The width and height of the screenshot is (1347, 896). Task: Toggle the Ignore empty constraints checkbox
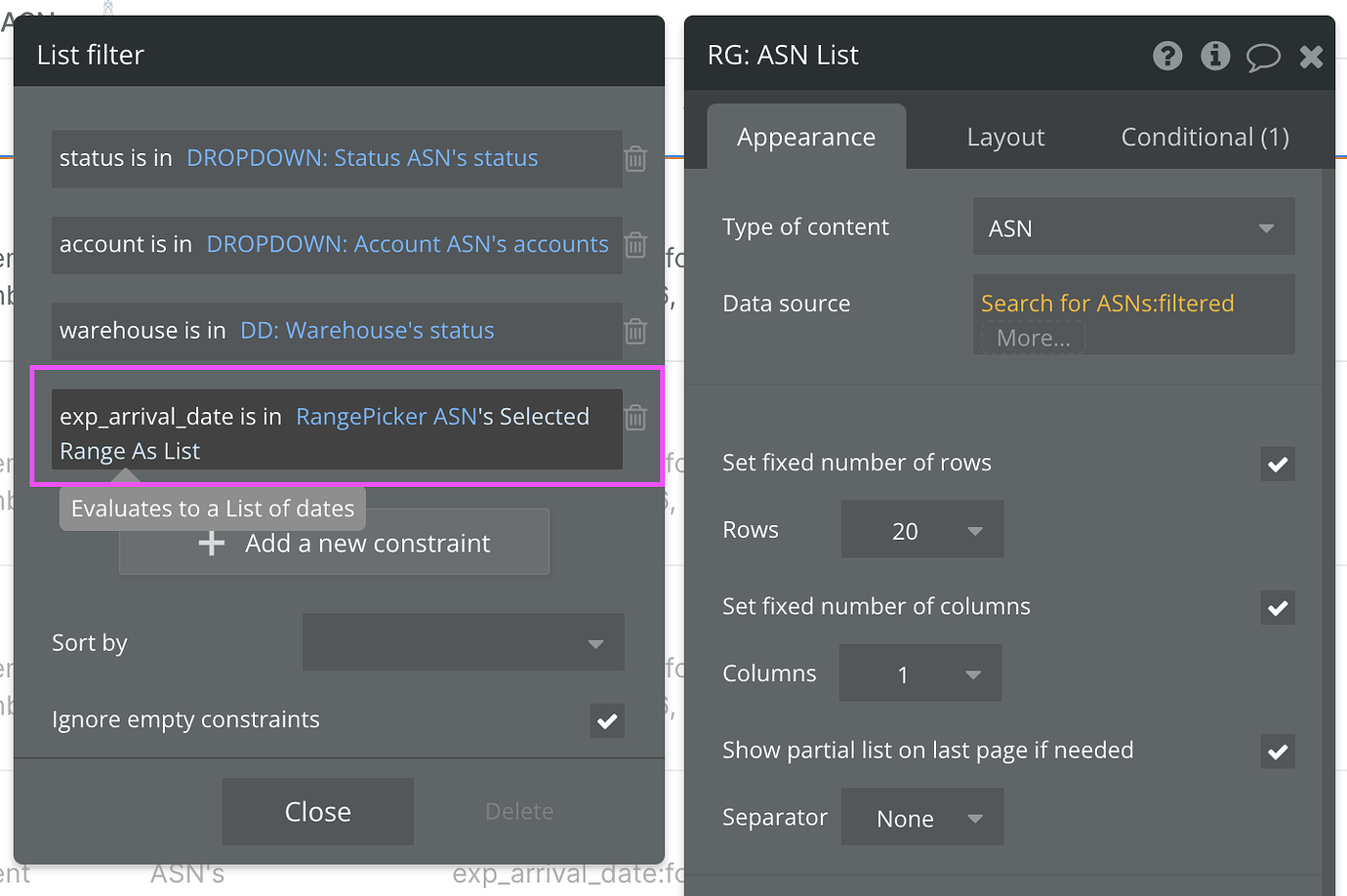(x=606, y=721)
